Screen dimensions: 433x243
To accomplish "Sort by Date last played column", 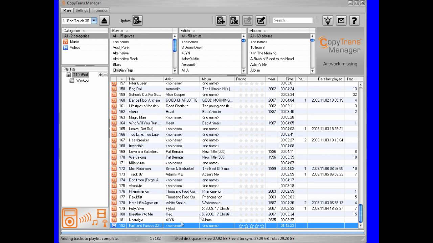I will [x=326, y=79].
